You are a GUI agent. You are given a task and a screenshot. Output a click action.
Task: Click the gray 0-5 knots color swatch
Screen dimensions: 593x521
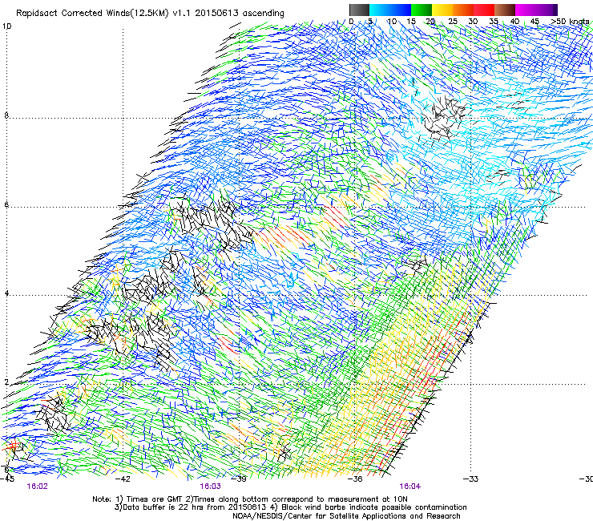pos(359,10)
